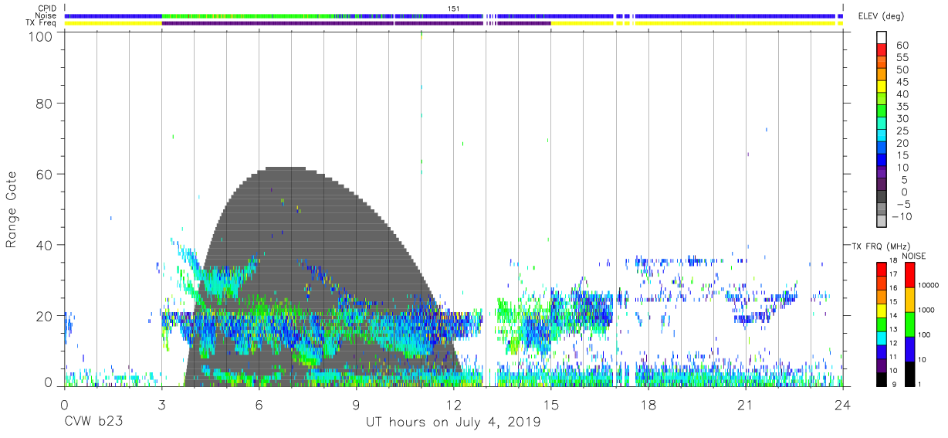Click the UT hours on July 4, 2019 axis title
This screenshot has width=948, height=438.
pyautogui.click(x=454, y=423)
